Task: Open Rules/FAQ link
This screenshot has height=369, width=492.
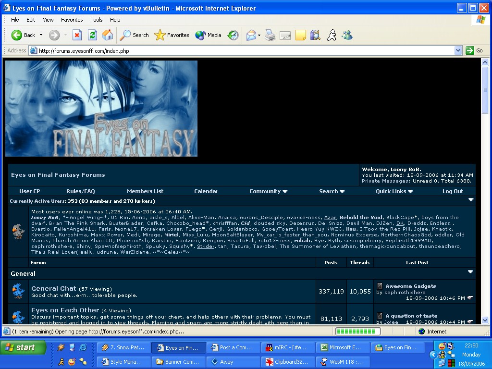Action: (x=81, y=191)
